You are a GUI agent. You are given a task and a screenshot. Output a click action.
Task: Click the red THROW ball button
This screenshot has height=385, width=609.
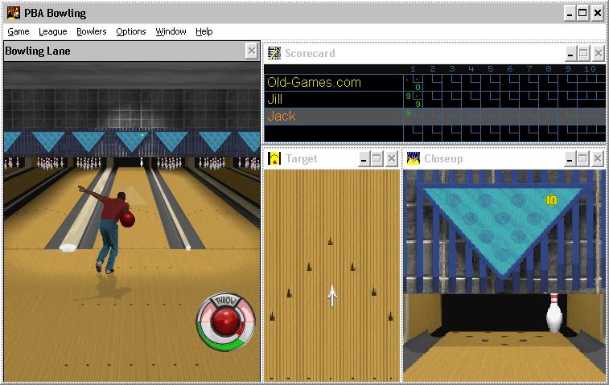pyautogui.click(x=224, y=322)
